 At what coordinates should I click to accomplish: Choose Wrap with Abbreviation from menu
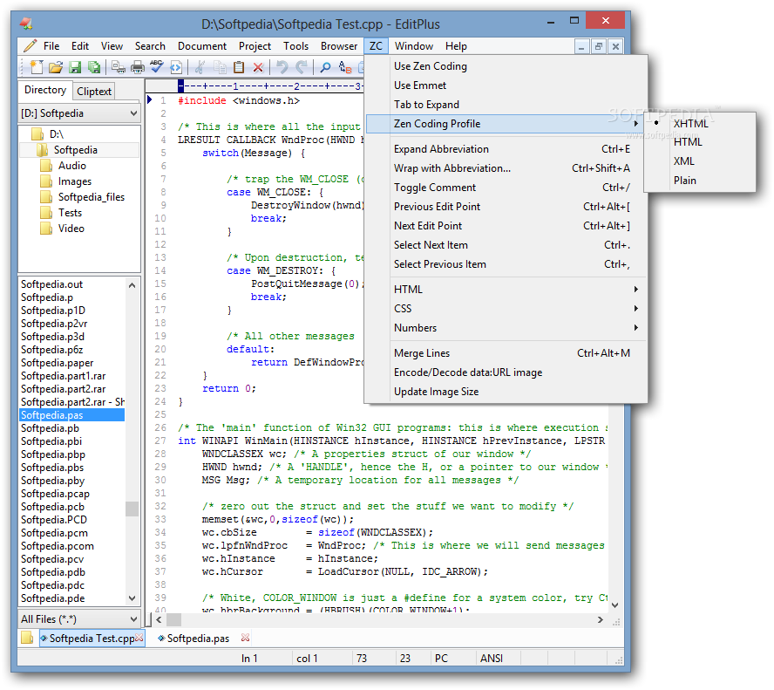pyautogui.click(x=506, y=168)
